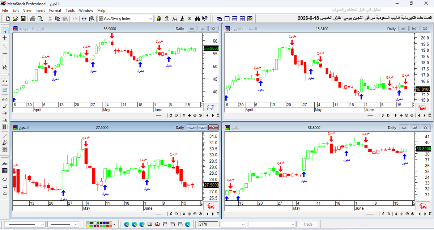Open the View menu
Image resolution: width=434 pixels, height=230 pixels.
(27, 10)
